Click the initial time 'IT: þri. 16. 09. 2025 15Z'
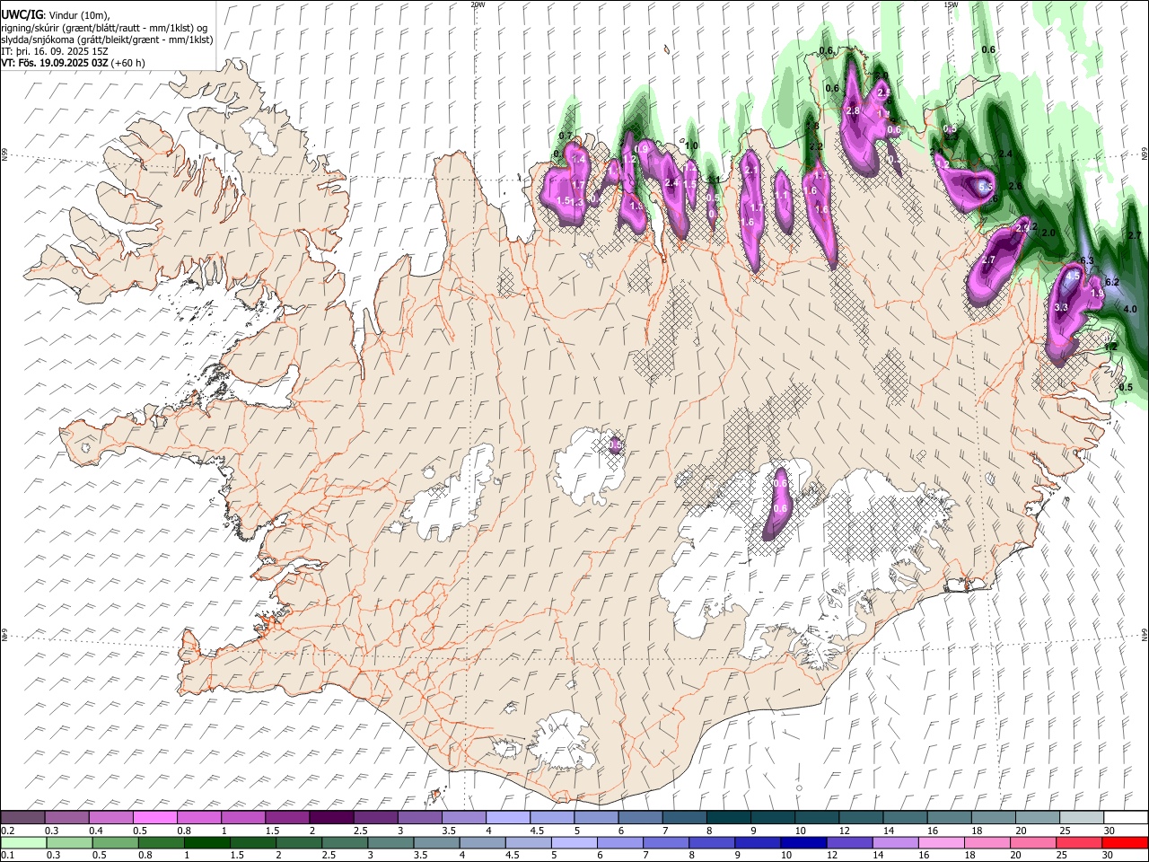This screenshot has height=862, width=1149. [x=56, y=51]
